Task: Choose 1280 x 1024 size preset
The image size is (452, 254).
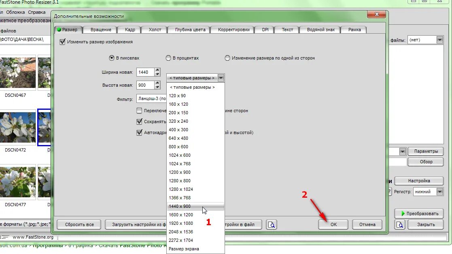Action: click(x=195, y=189)
